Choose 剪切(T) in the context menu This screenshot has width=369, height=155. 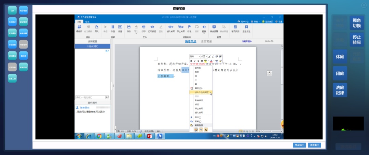(201, 117)
